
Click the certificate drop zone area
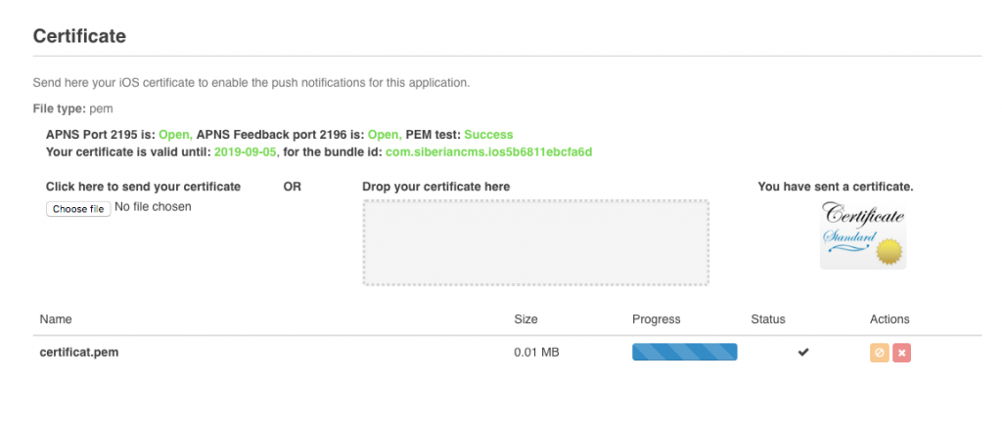pos(535,242)
